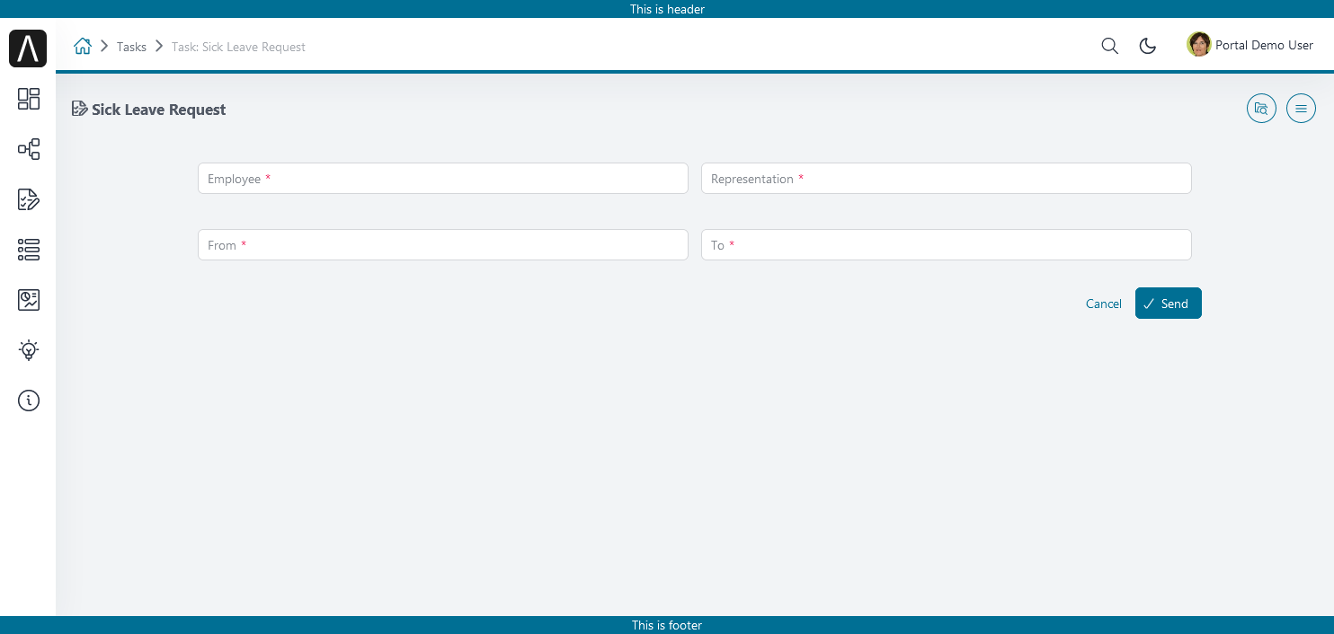Viewport: 1334px width, 634px height.
Task: Go to home via breadcrumb icon
Action: pos(83,46)
